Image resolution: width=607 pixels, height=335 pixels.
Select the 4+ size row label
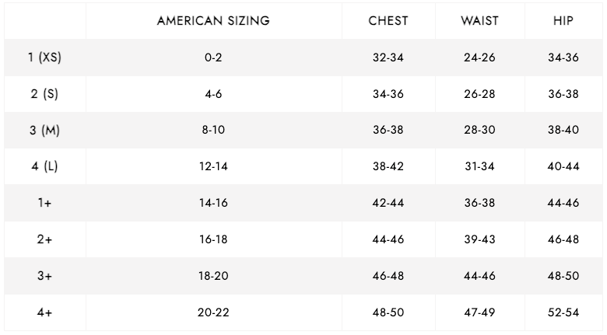pos(44,312)
